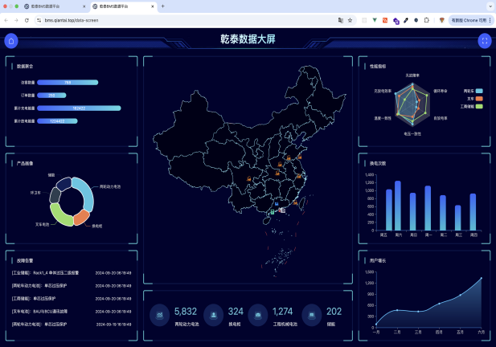Click the home icon at top left

pyautogui.click(x=11, y=41)
